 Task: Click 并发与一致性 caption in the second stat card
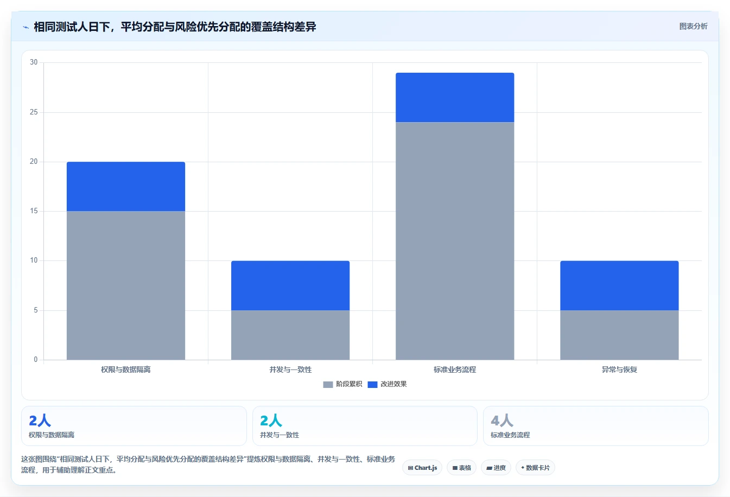point(280,435)
